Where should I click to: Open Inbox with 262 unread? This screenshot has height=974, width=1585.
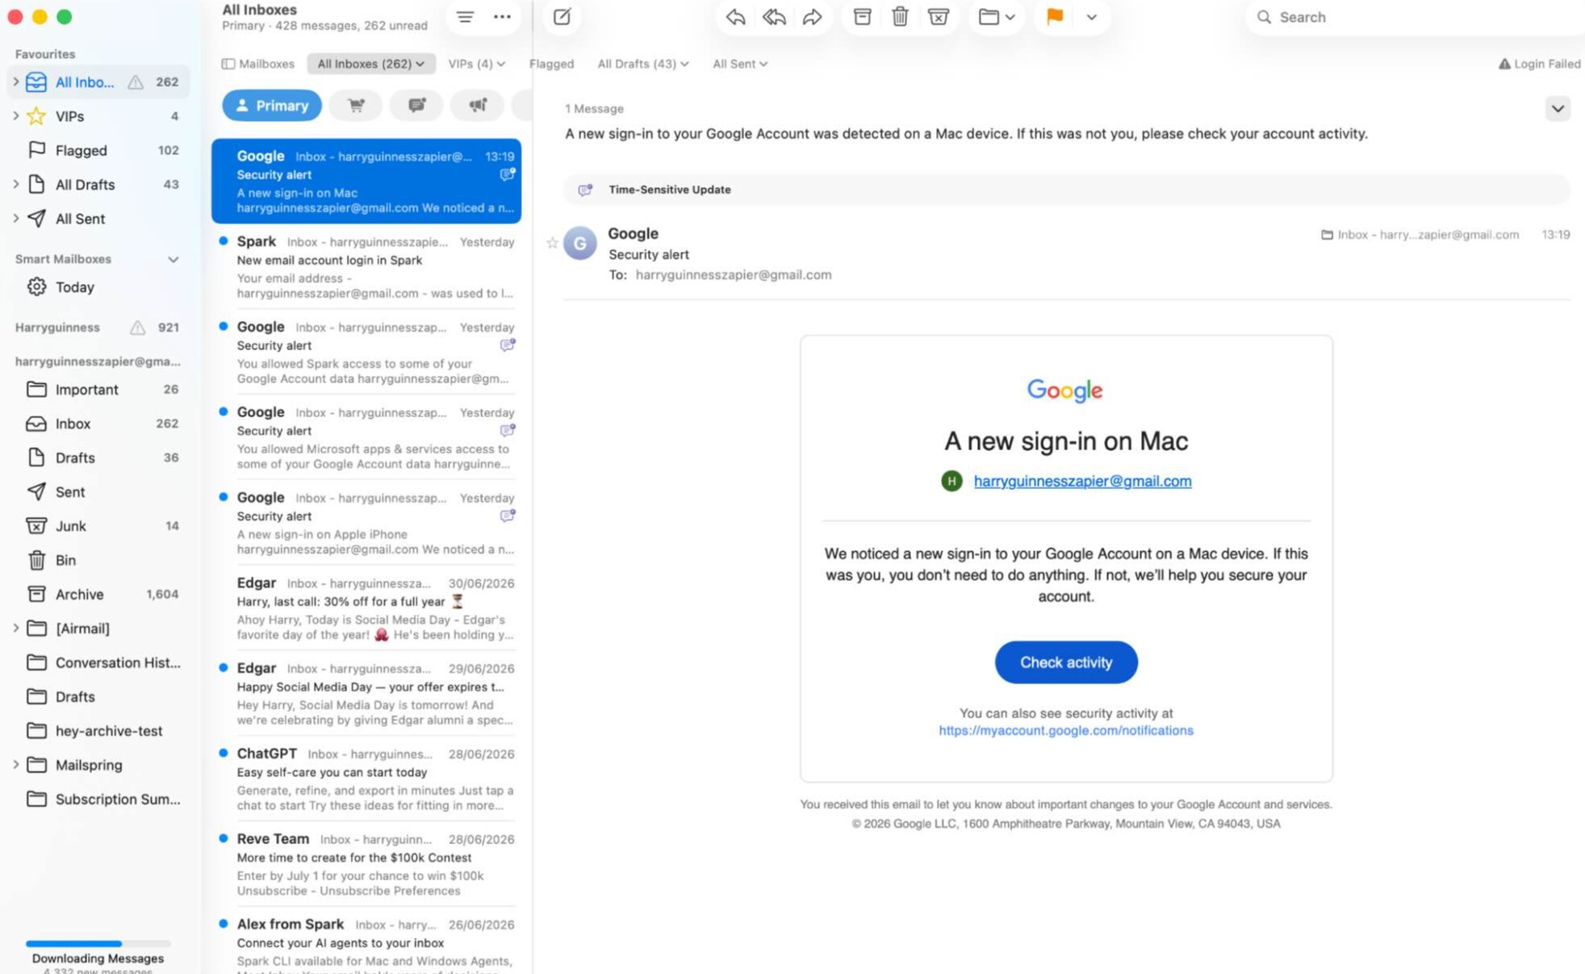[x=99, y=424]
